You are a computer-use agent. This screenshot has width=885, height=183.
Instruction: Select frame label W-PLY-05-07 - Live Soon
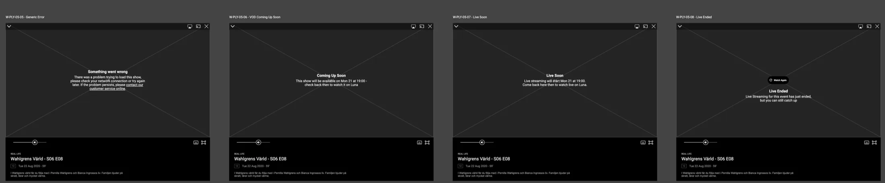[x=470, y=17]
